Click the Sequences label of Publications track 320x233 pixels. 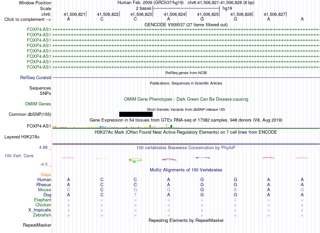pyautogui.click(x=40, y=88)
